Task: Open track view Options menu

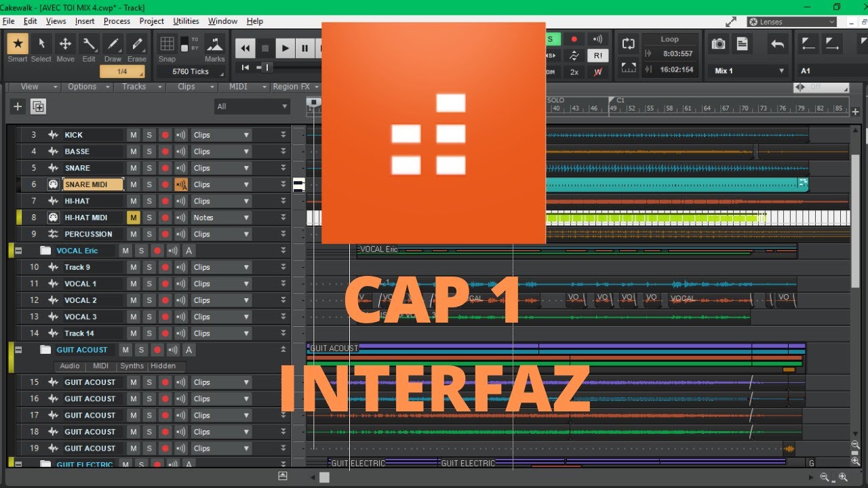Action: 87,87
